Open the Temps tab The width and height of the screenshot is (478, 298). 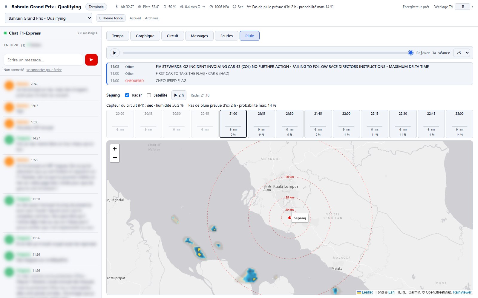point(118,36)
